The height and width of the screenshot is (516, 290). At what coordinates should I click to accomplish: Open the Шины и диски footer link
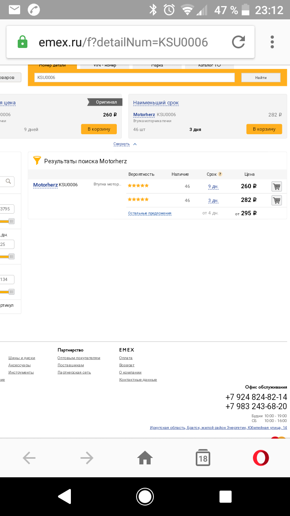22,358
